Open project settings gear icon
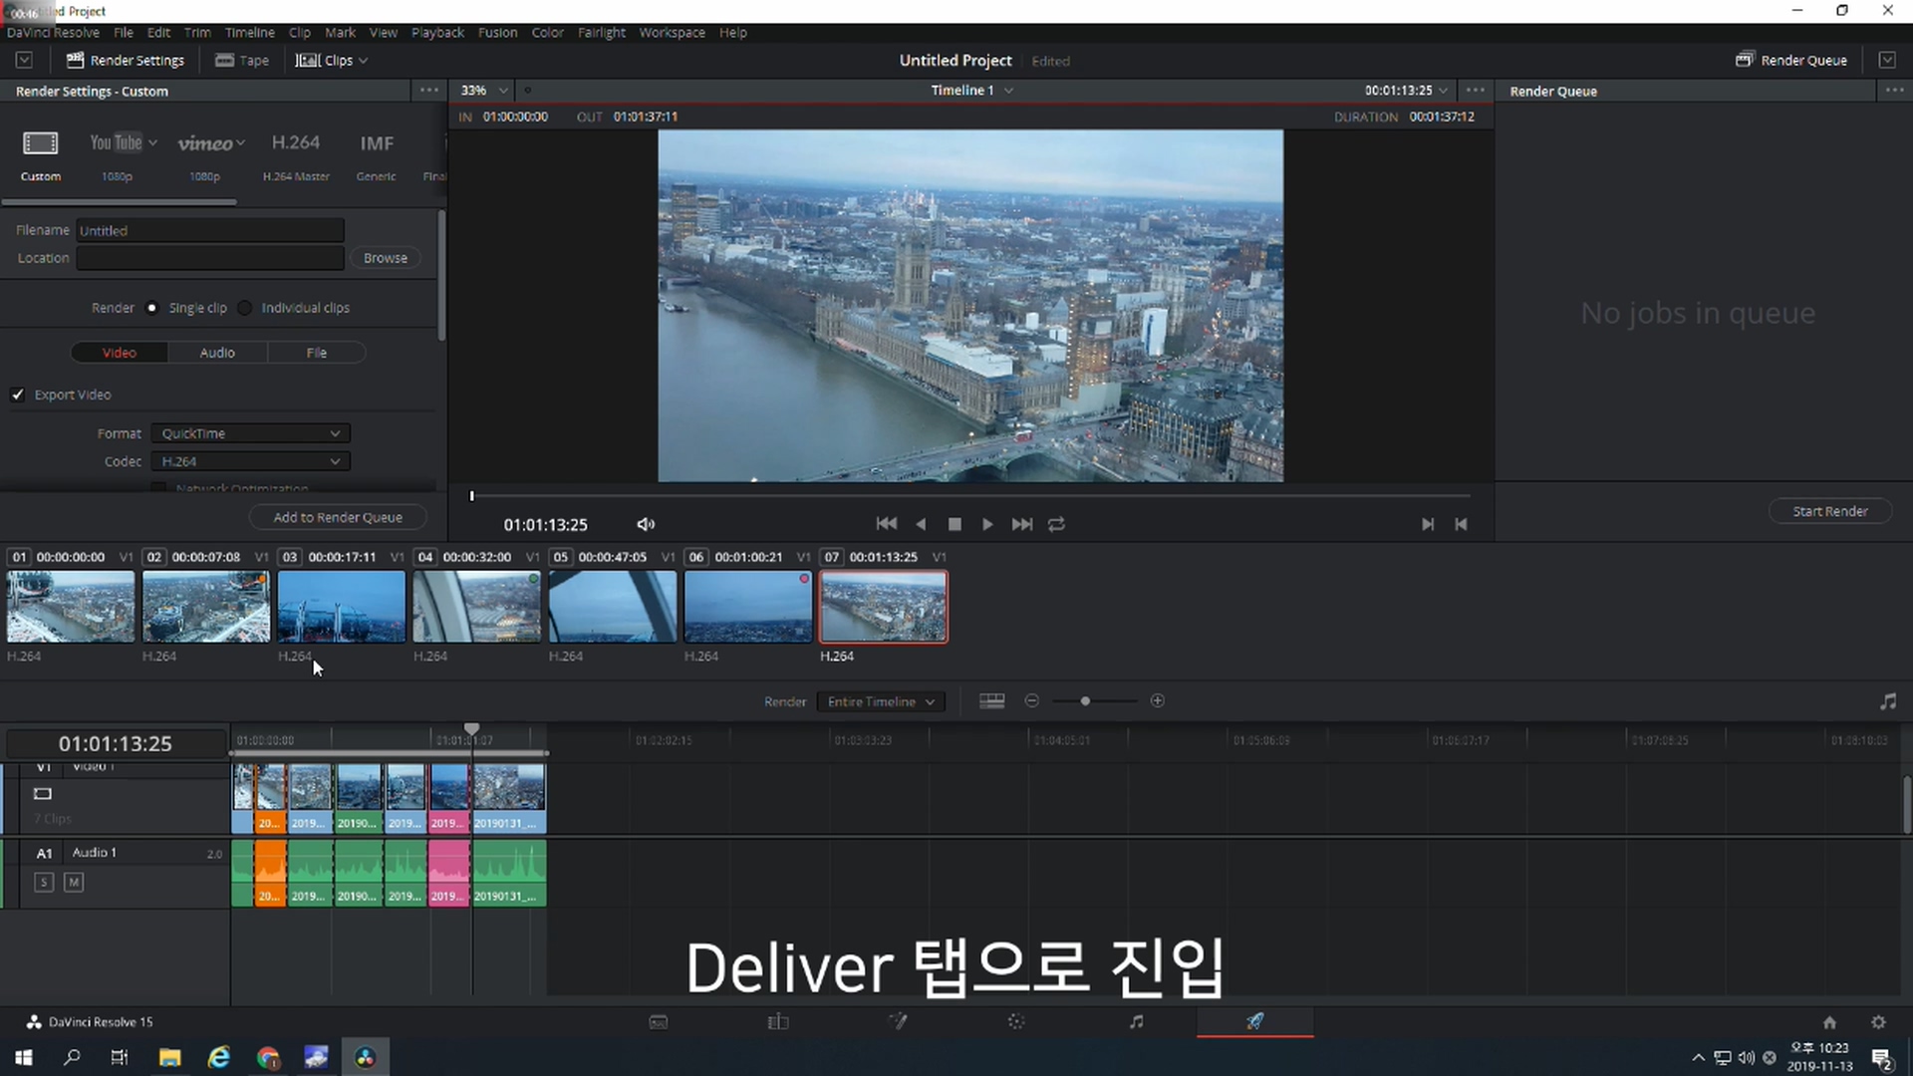Viewport: 1913px width, 1076px height. (1878, 1022)
